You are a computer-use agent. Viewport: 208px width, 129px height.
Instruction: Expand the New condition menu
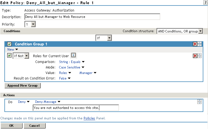pyautogui.click(x=13, y=50)
